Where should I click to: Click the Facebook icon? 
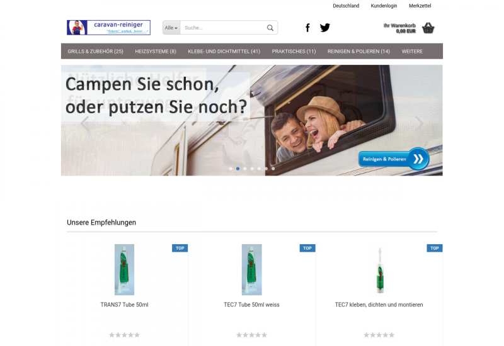(307, 28)
